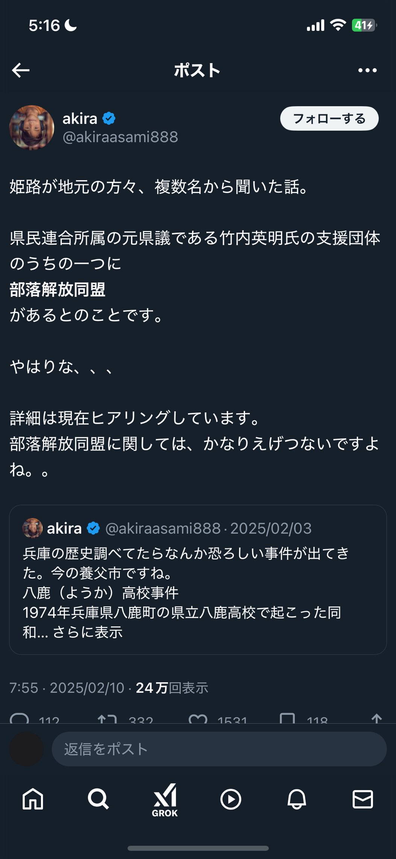Viewport: 396px width, 859px height.
Task: Tap the repost arrows icon
Action: tap(107, 718)
